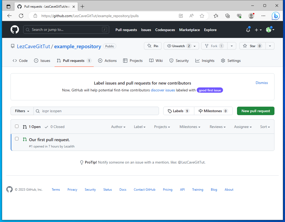Open the Wiki tab
Image resolution: width=285 pixels, height=222 pixels.
point(156,61)
